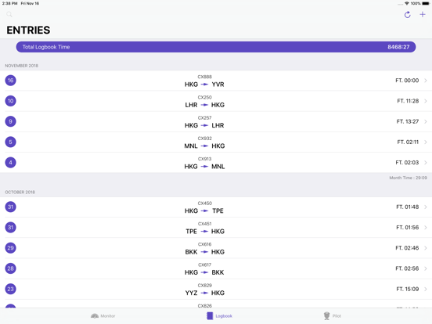The image size is (432, 324).
Task: Open flight HKG to BKK route
Action: 204,272
